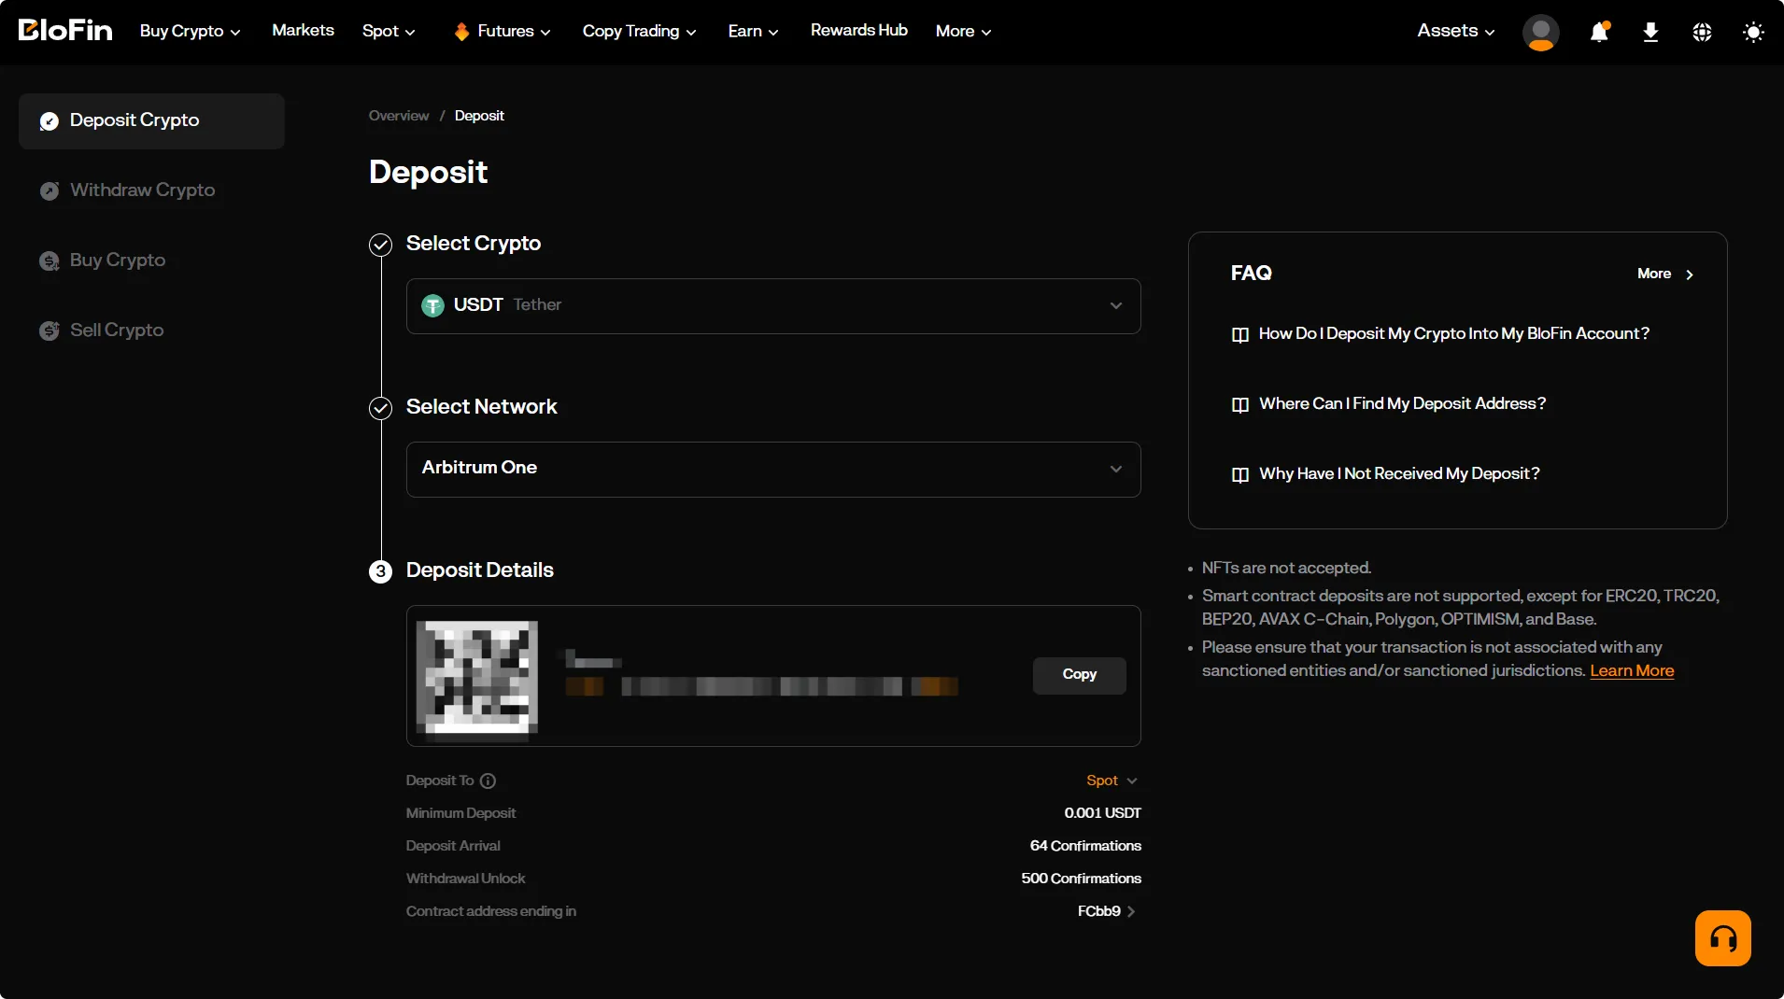
Task: Open the language globe icon
Action: pyautogui.click(x=1702, y=32)
